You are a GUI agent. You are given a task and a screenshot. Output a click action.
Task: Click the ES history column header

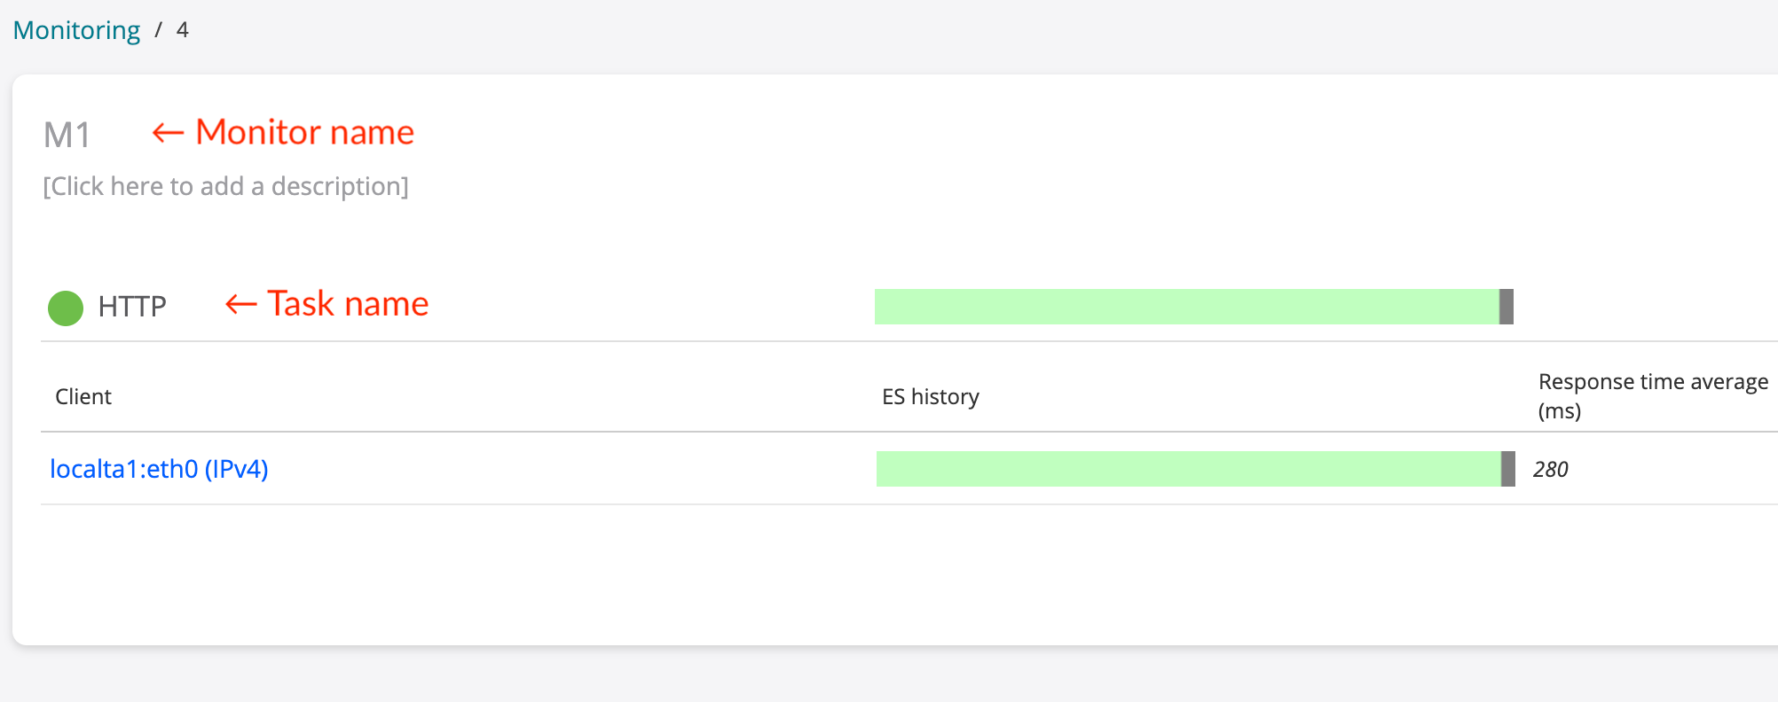point(930,396)
